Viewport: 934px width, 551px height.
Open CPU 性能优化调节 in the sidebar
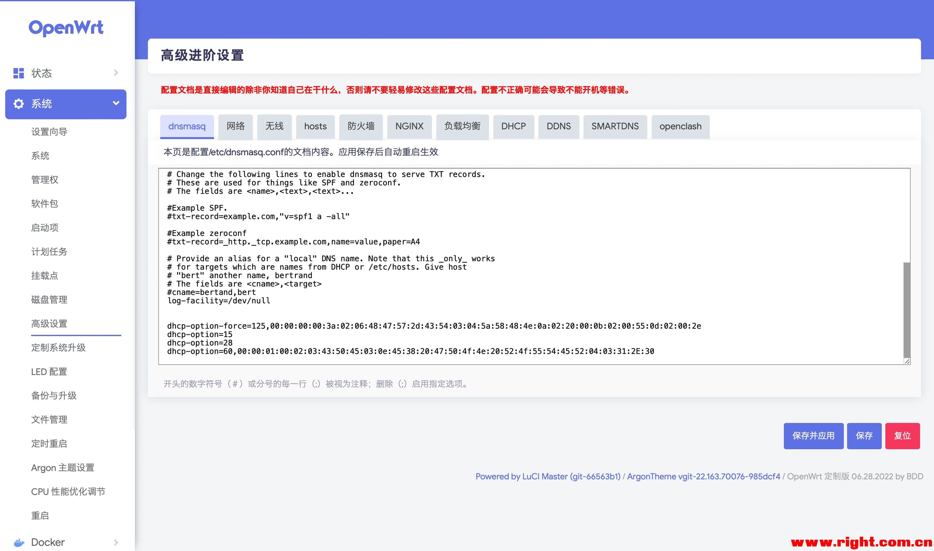coord(68,492)
